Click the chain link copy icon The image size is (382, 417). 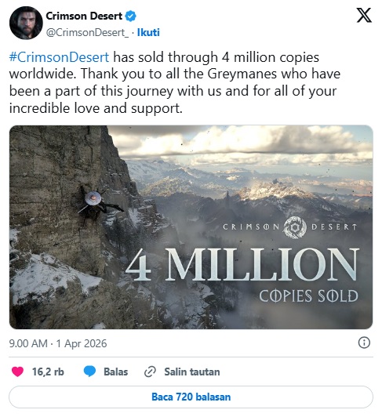pos(150,372)
